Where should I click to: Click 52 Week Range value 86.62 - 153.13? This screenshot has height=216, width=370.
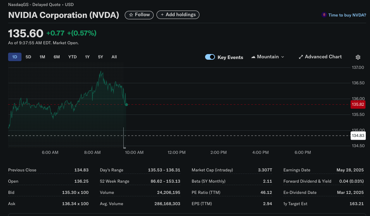coord(165,181)
